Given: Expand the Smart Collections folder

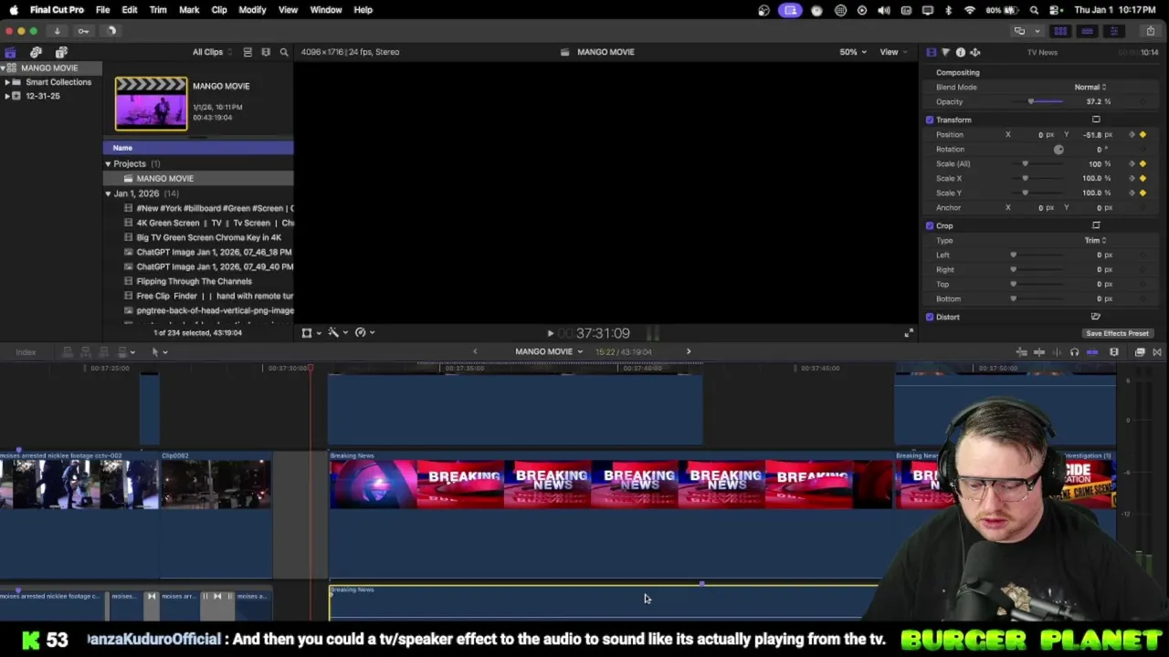Looking at the screenshot, I should pyautogui.click(x=7, y=82).
